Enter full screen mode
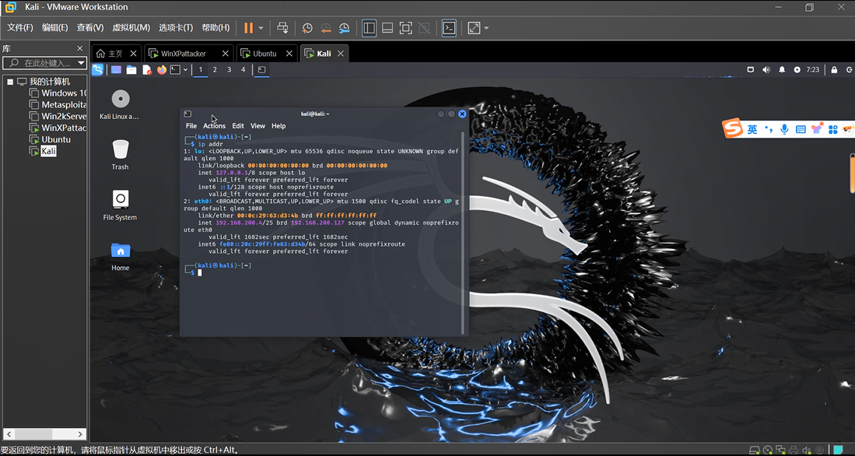This screenshot has height=456, width=855. (405, 28)
